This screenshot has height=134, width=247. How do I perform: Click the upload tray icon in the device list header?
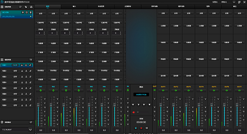click(31, 7)
